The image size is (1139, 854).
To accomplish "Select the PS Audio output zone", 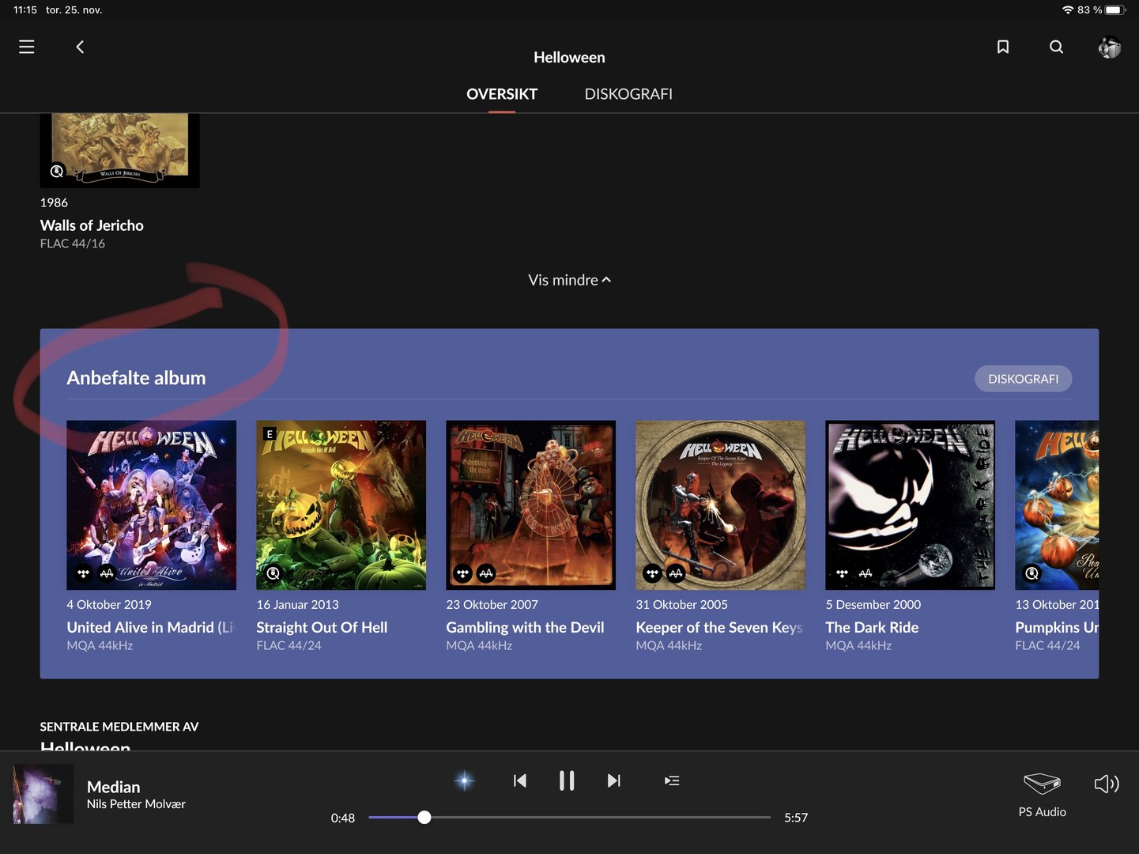I will tap(1042, 794).
